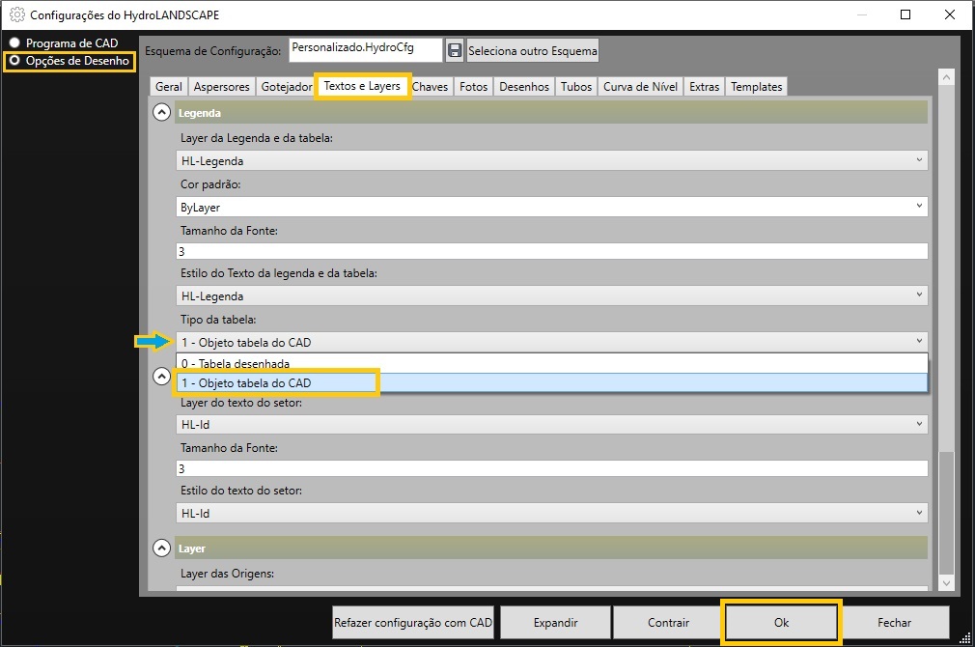Click the legend Tamanho da Fonte field

(552, 251)
